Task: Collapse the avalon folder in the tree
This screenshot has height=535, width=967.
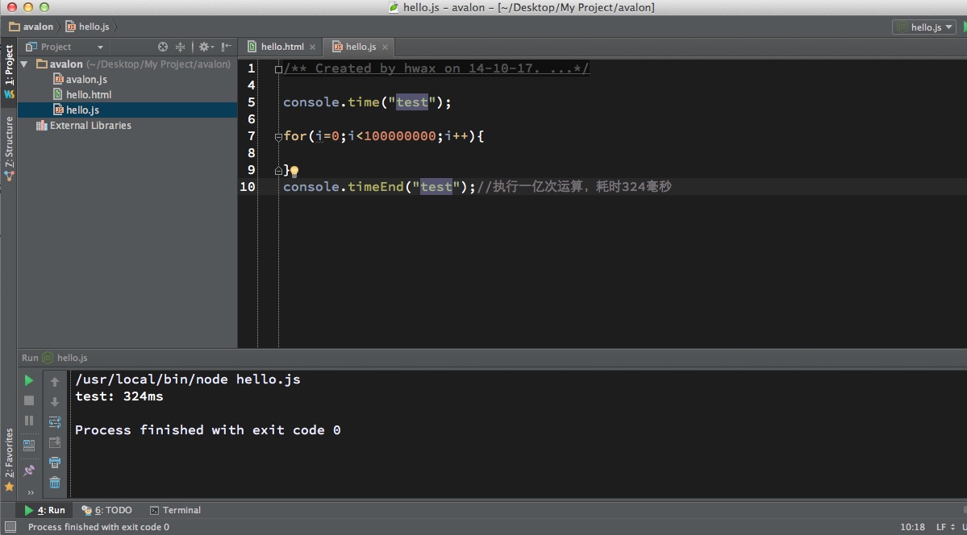Action: point(23,64)
